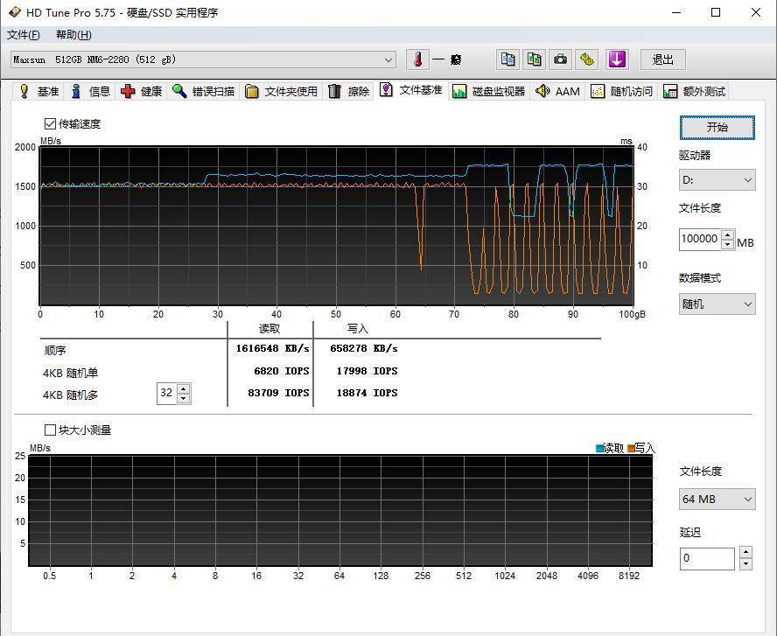Click the 4KB 随机单 row label
The height and width of the screenshot is (636, 777).
[x=70, y=373]
